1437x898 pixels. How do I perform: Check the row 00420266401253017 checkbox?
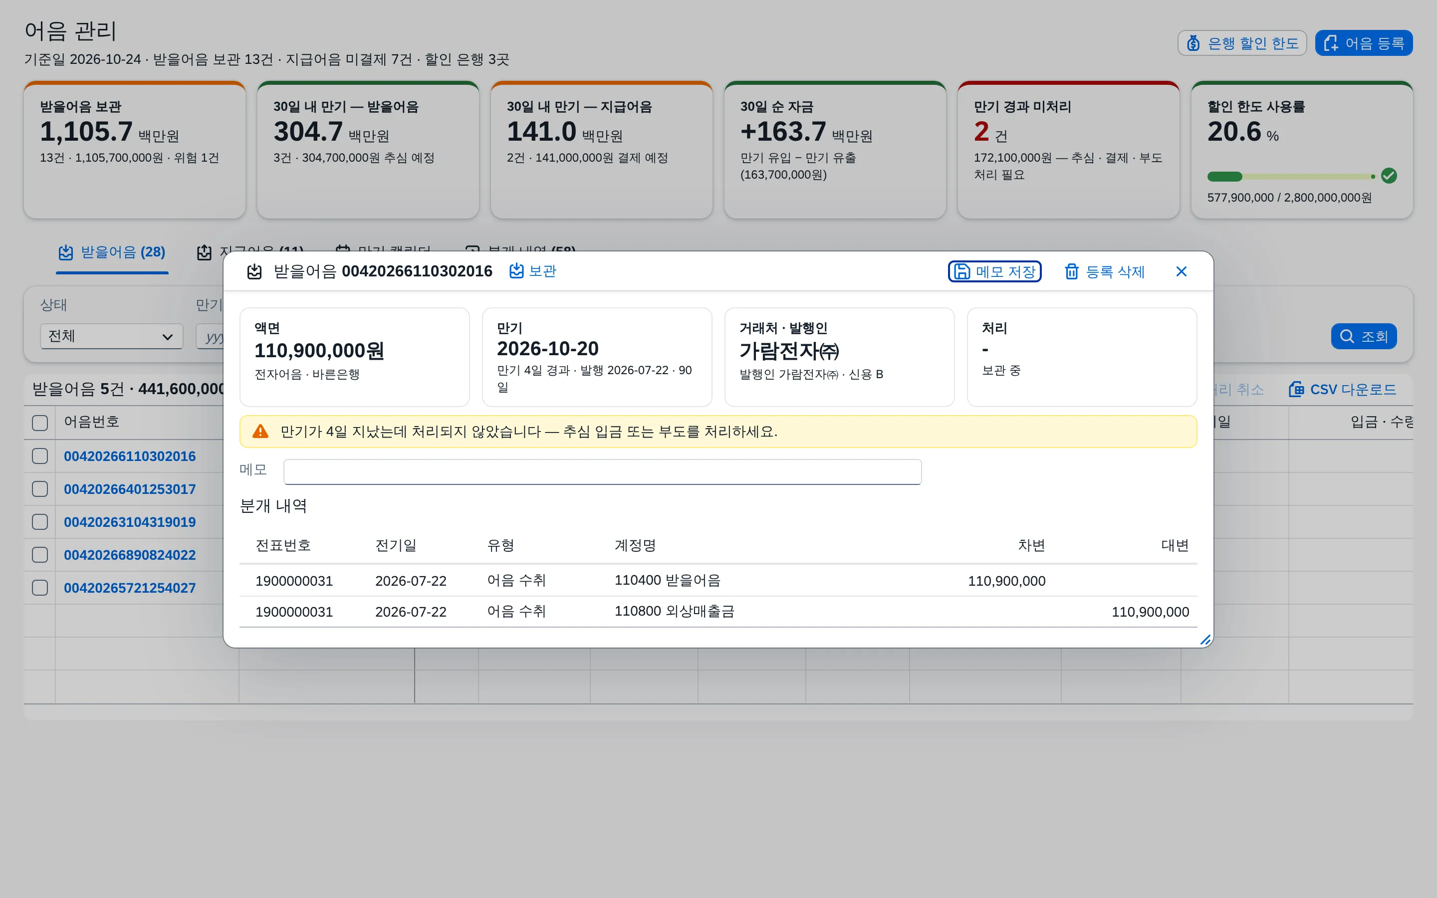40,489
